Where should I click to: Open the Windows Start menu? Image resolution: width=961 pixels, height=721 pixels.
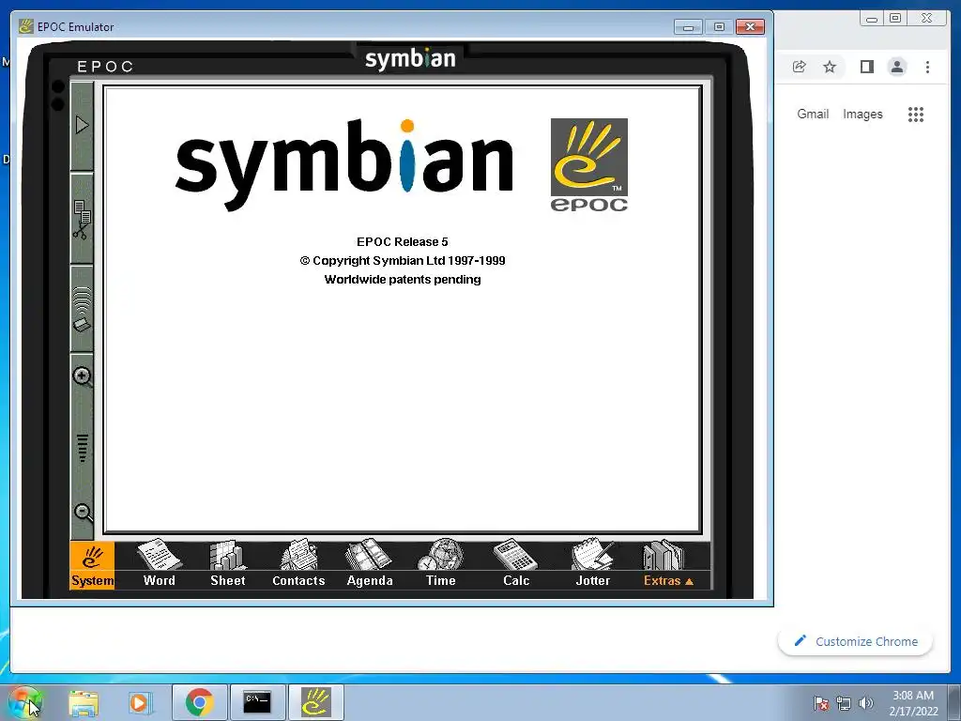click(x=25, y=702)
